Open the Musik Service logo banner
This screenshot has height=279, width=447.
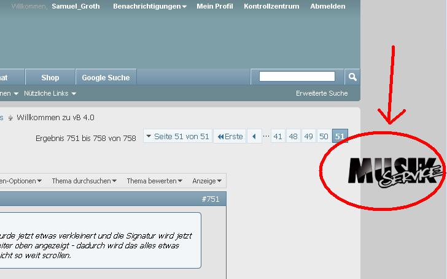click(x=396, y=172)
